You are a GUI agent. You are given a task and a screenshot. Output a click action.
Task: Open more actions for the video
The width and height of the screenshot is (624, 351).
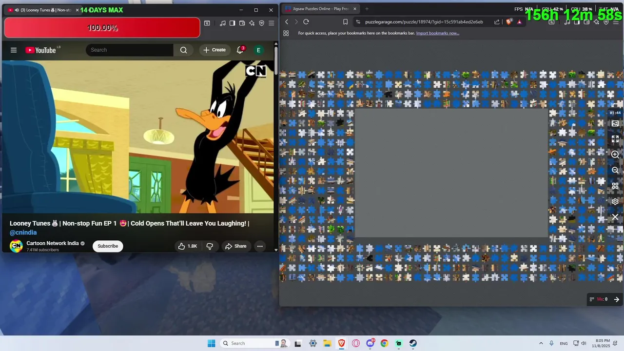pyautogui.click(x=260, y=246)
